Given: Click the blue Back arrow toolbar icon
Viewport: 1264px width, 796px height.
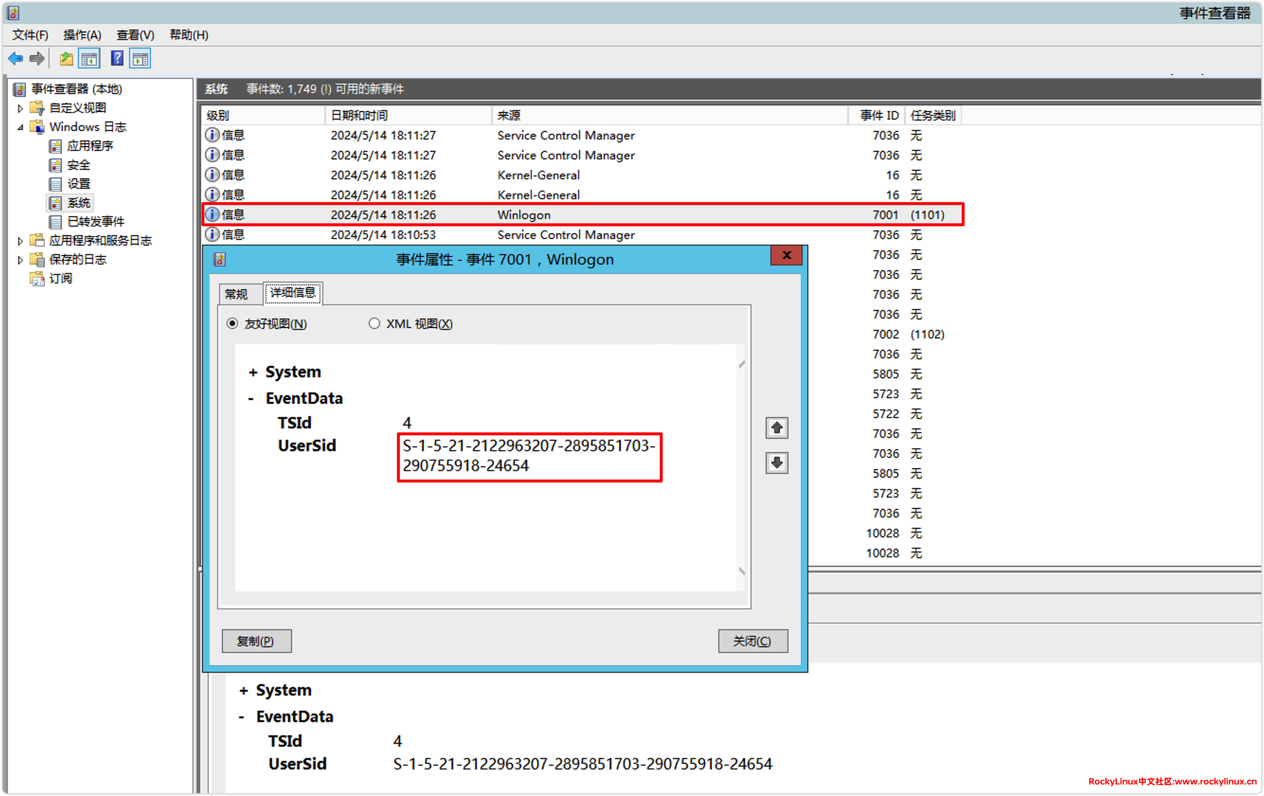Looking at the screenshot, I should (16, 58).
